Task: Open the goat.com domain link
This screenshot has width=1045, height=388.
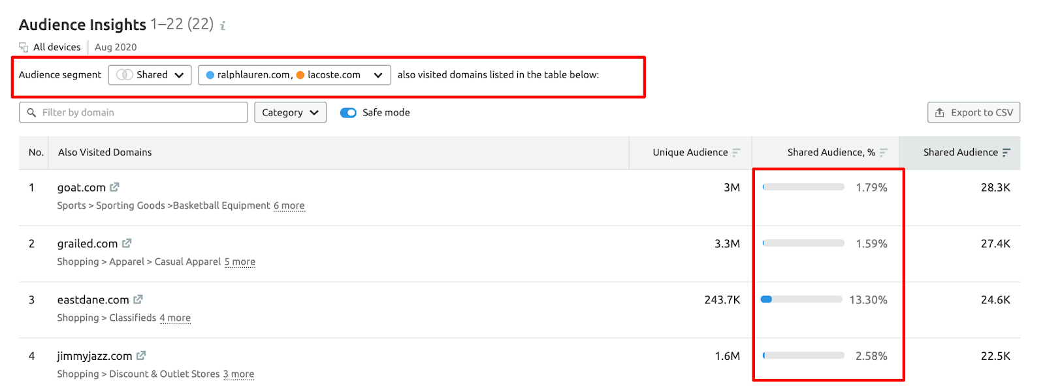Action: tap(82, 188)
